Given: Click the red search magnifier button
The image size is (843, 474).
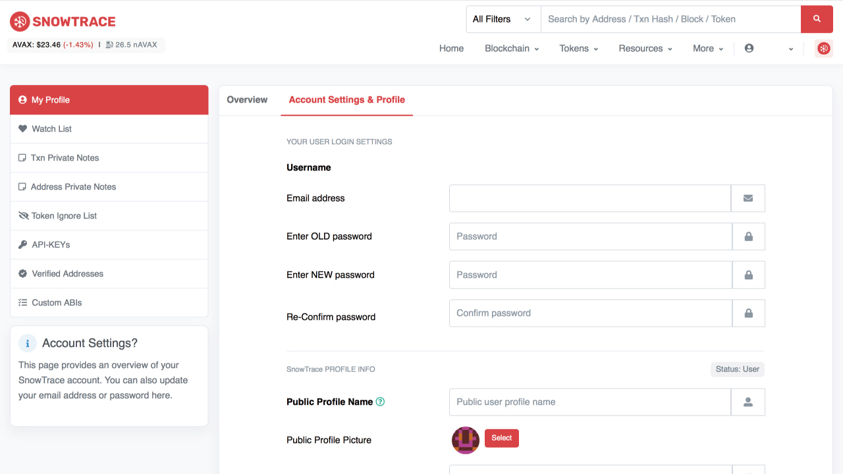Looking at the screenshot, I should tap(817, 19).
